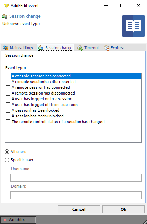Click the Session change tab icon
This screenshot has width=147, height=224.
(x=41, y=48)
